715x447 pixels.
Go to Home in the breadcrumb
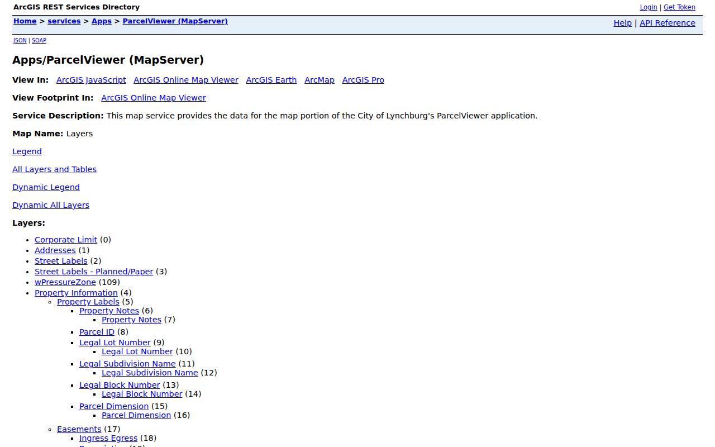pyautogui.click(x=25, y=21)
